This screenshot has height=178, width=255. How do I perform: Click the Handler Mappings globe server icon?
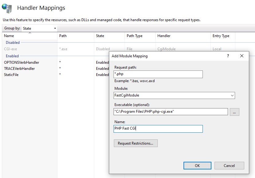click(7, 8)
